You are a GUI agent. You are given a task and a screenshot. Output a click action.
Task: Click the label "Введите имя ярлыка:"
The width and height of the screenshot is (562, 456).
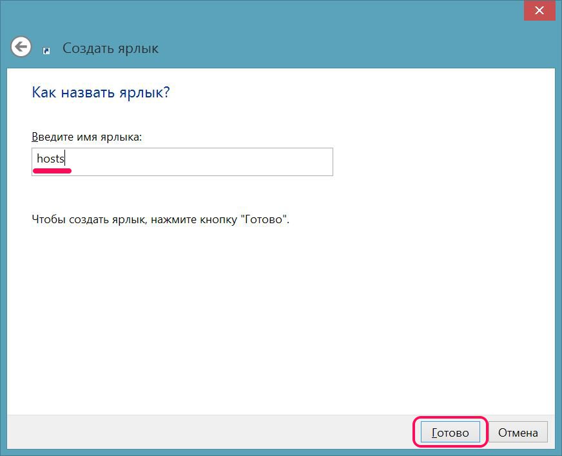click(x=86, y=137)
